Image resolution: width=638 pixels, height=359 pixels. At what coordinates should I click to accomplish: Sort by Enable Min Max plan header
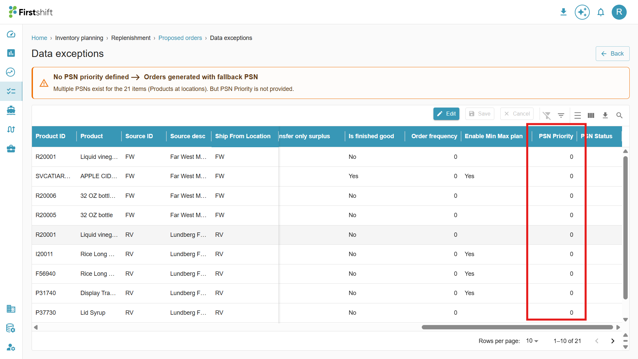(494, 136)
